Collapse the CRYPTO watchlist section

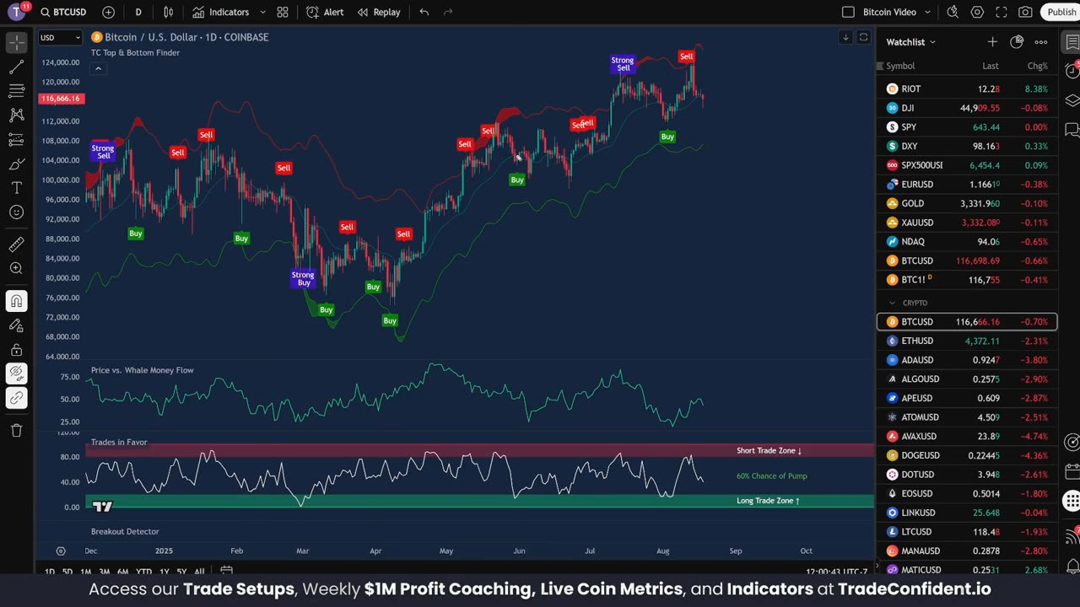coord(892,303)
